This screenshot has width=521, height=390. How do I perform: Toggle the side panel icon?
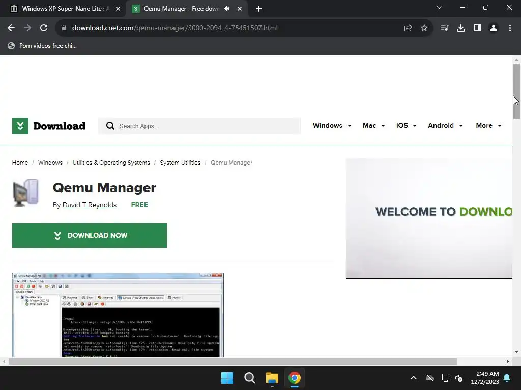[477, 28]
